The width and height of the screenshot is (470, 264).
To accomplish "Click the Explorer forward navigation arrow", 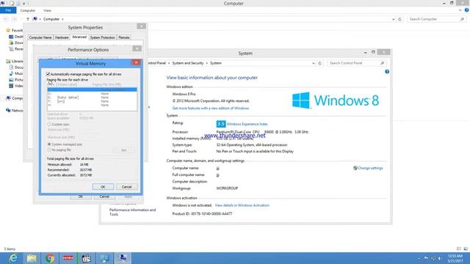I will (14, 19).
